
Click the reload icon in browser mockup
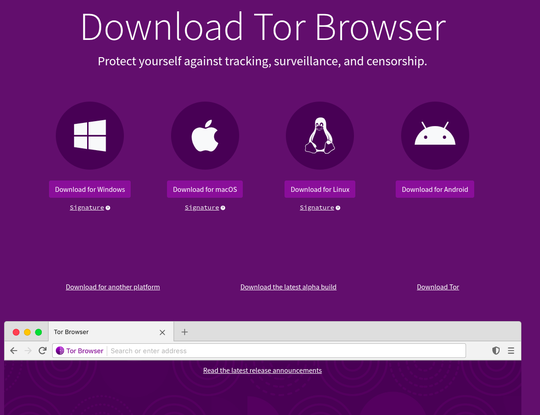[x=42, y=351]
